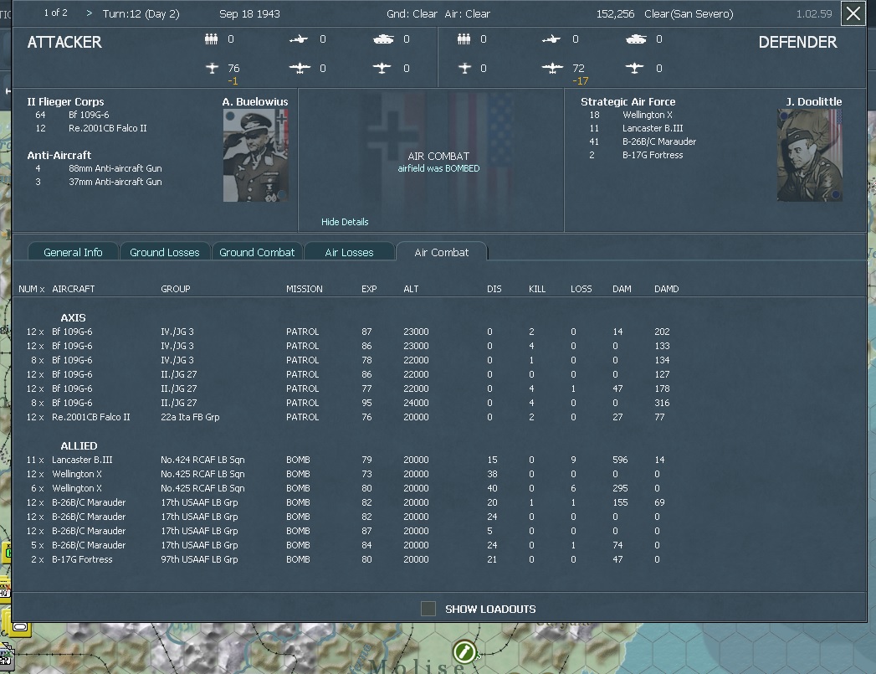Switch to the Air Losses tab
The width and height of the screenshot is (876, 674).
pyautogui.click(x=350, y=251)
